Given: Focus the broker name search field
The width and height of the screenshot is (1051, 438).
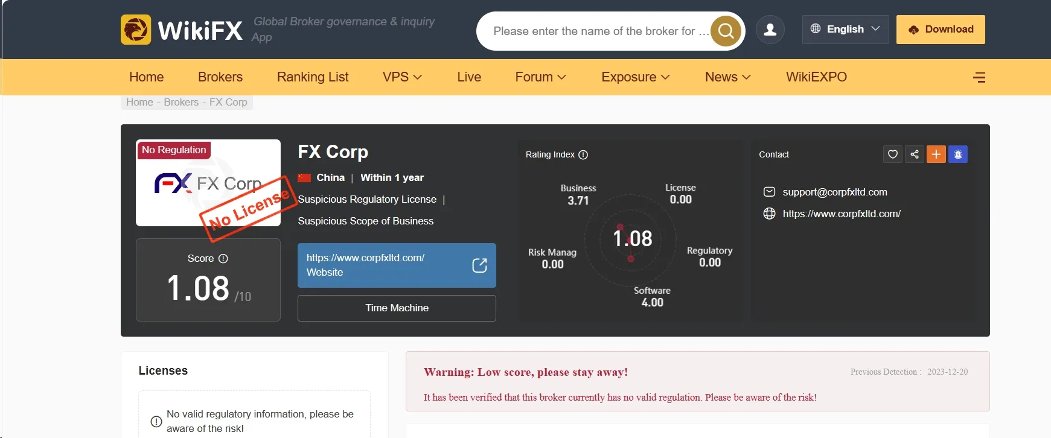Looking at the screenshot, I should pyautogui.click(x=601, y=31).
